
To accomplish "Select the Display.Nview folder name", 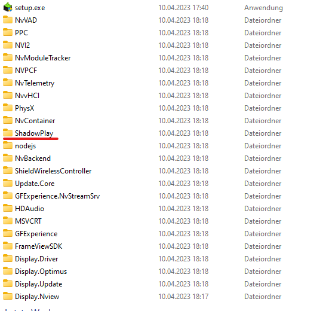I will coord(37,297).
